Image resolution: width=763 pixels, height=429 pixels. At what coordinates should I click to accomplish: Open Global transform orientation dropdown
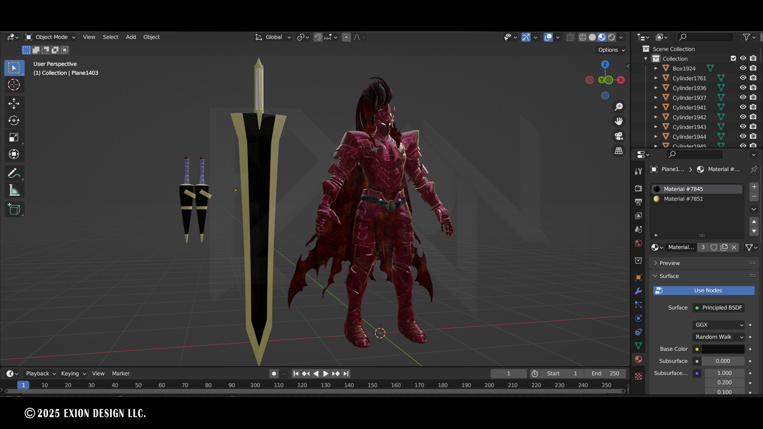coord(273,37)
